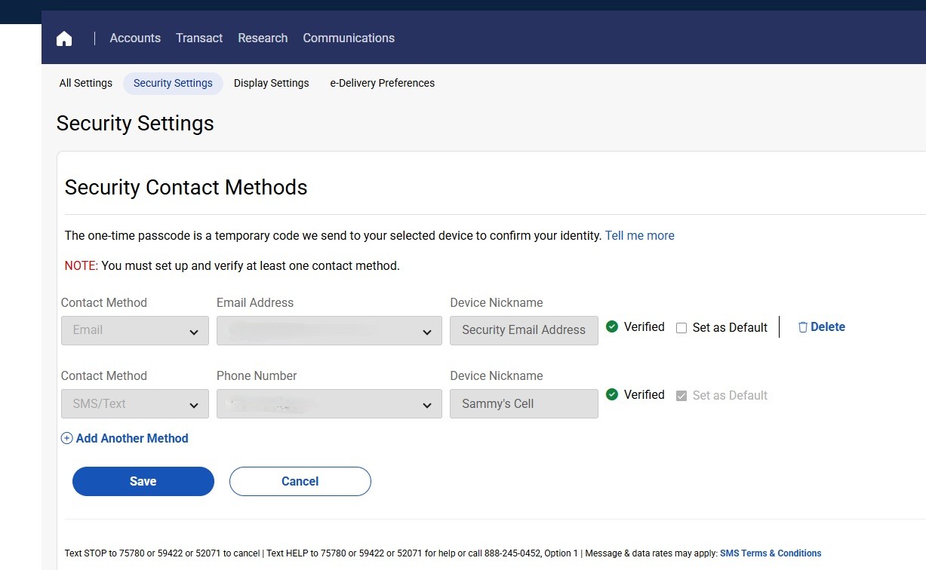This screenshot has height=570, width=926.
Task: Open the Accounts menu
Action: click(135, 38)
